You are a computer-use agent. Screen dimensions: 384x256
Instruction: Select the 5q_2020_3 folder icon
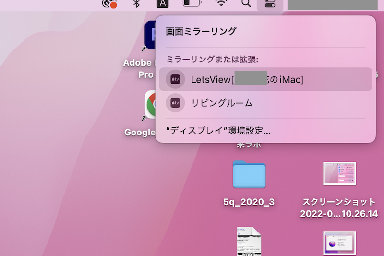point(249,174)
